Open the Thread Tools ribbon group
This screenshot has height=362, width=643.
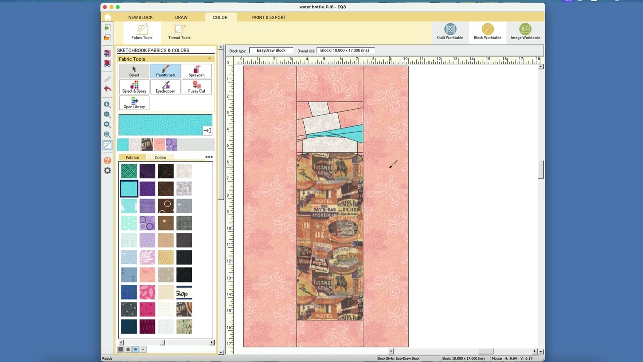[179, 32]
